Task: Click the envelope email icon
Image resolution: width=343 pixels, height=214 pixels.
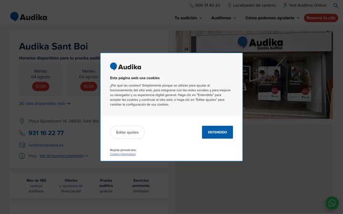Action: [x=22, y=145]
